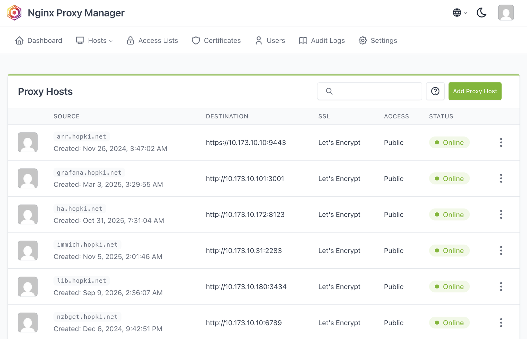The height and width of the screenshot is (339, 527).
Task: View the Audit Logs page
Action: coord(322,40)
